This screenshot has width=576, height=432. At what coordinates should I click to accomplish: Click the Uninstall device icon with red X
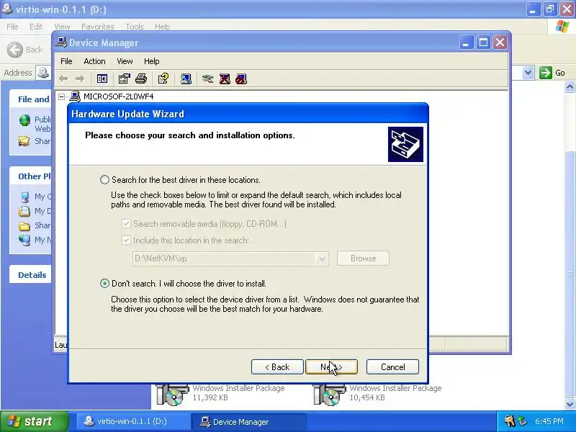(x=225, y=78)
